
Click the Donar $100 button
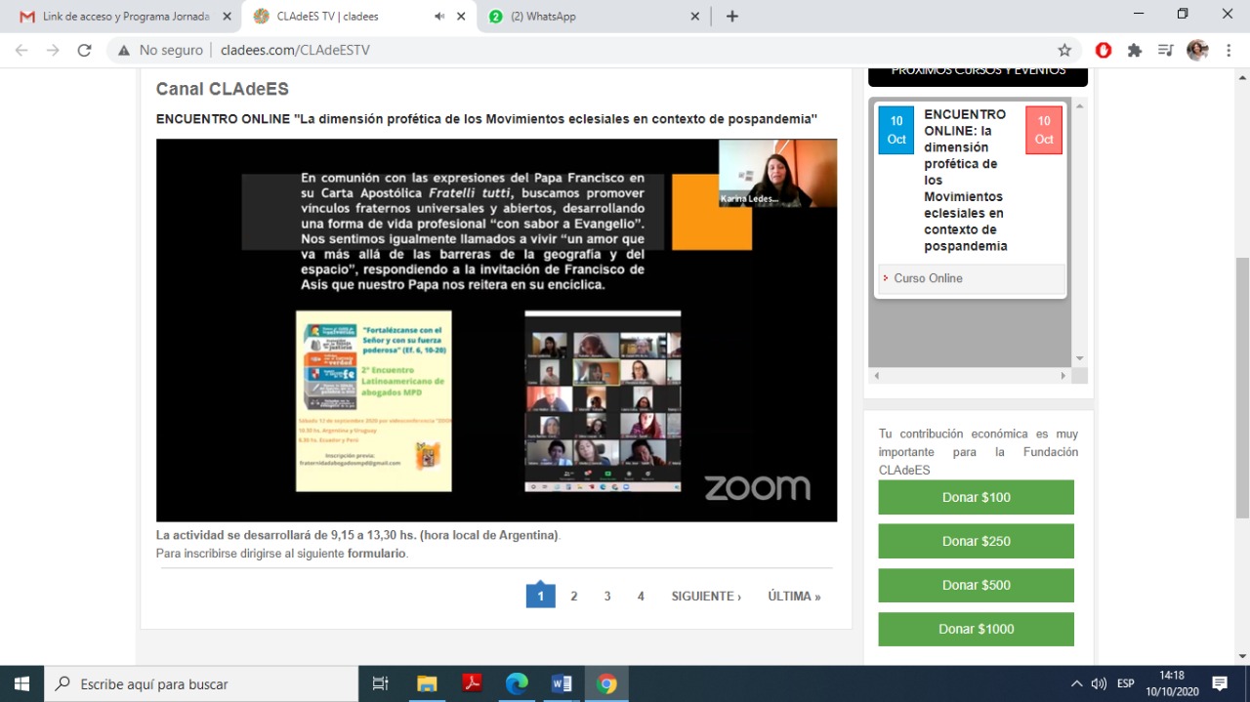(976, 497)
